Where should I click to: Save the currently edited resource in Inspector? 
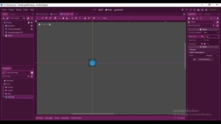tap(197, 18)
